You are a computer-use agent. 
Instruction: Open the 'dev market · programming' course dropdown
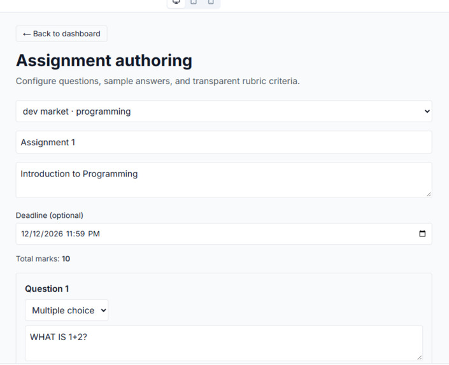pyautogui.click(x=224, y=111)
